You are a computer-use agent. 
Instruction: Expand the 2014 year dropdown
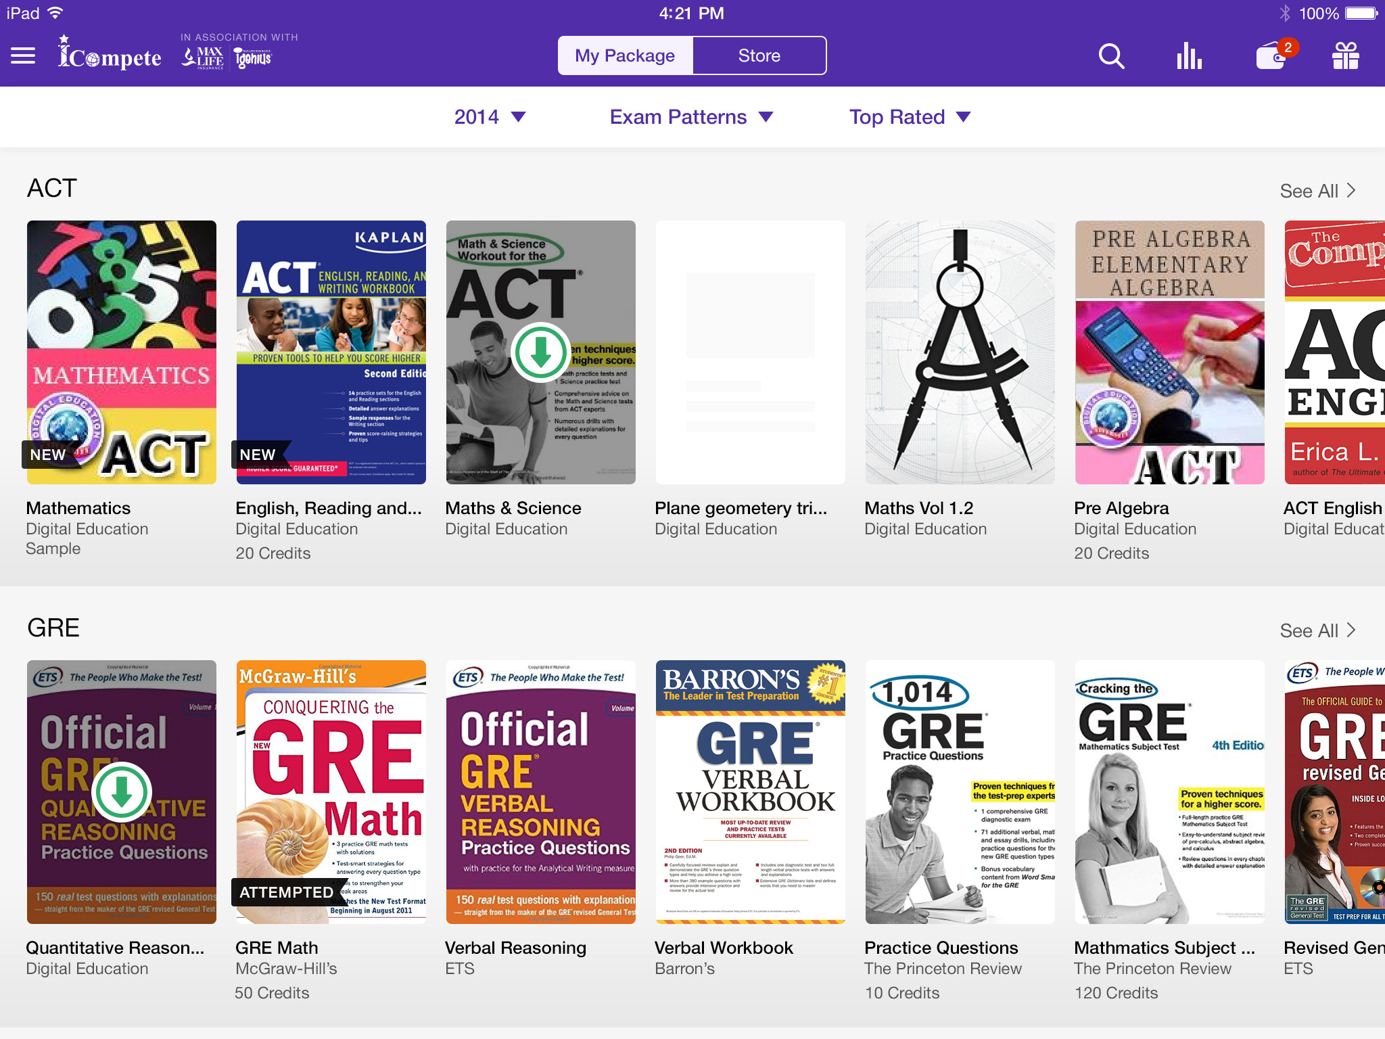coord(490,117)
